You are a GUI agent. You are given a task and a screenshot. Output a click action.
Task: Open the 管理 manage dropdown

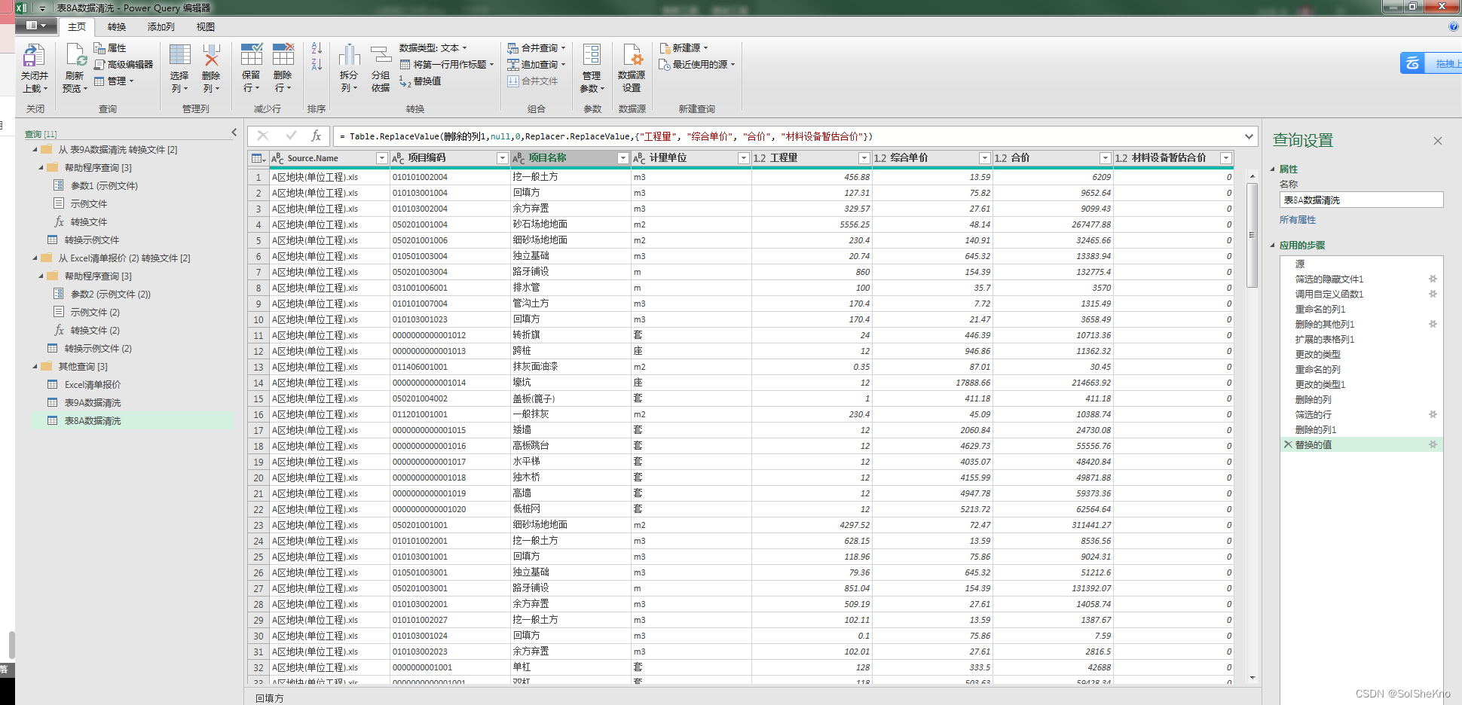coord(114,81)
